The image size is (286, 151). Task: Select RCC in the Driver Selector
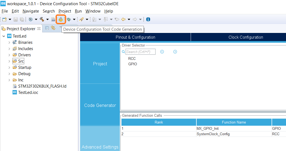pyautogui.click(x=132, y=58)
